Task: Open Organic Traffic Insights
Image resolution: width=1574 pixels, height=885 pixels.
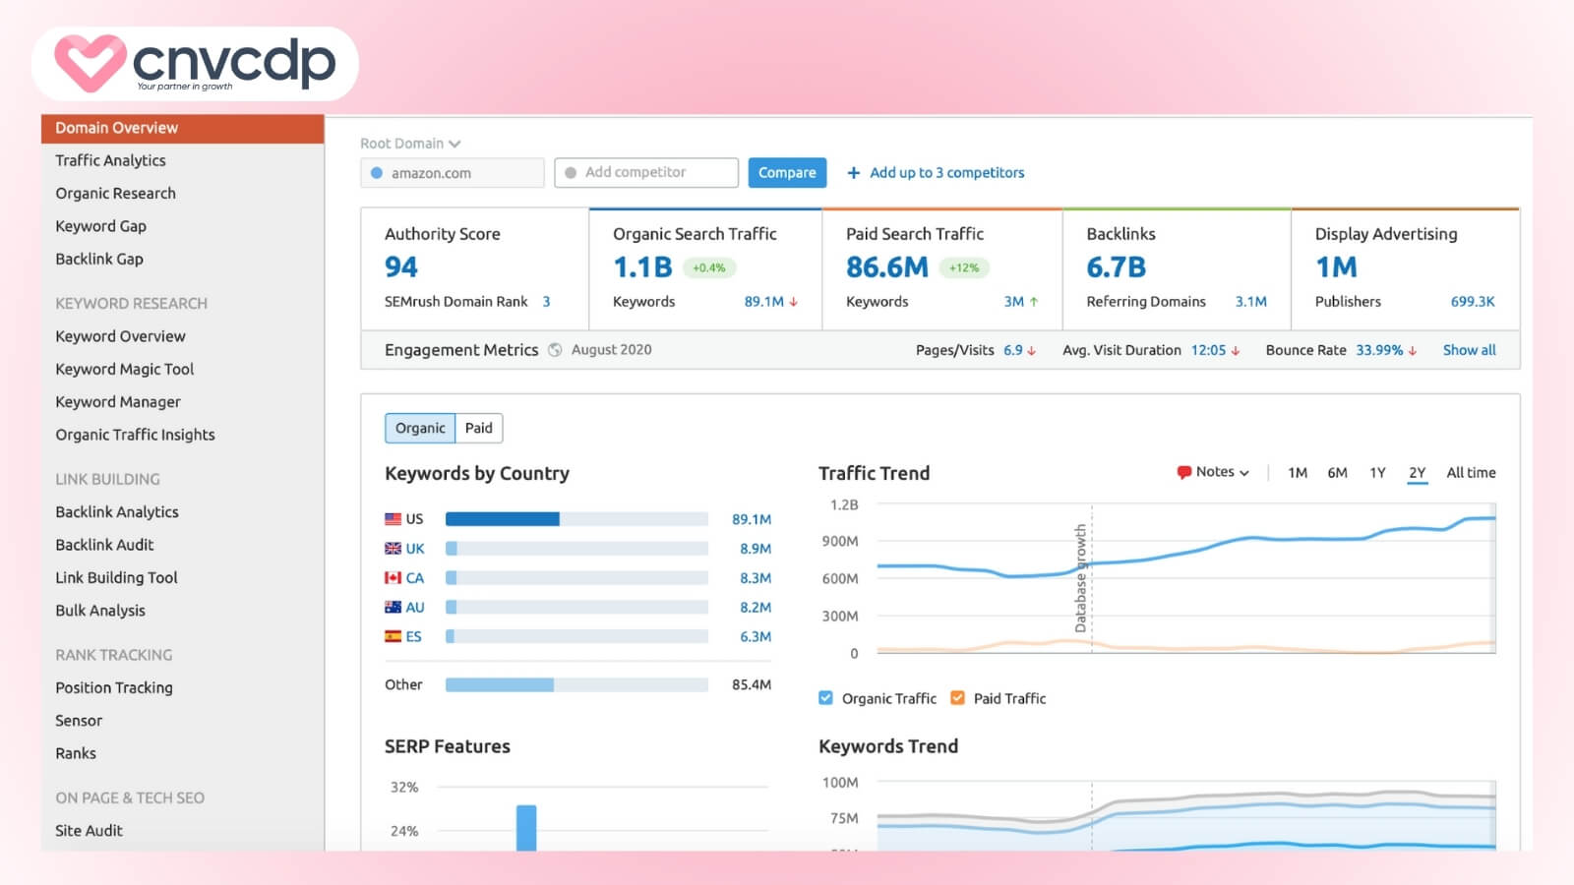Action: [135, 435]
